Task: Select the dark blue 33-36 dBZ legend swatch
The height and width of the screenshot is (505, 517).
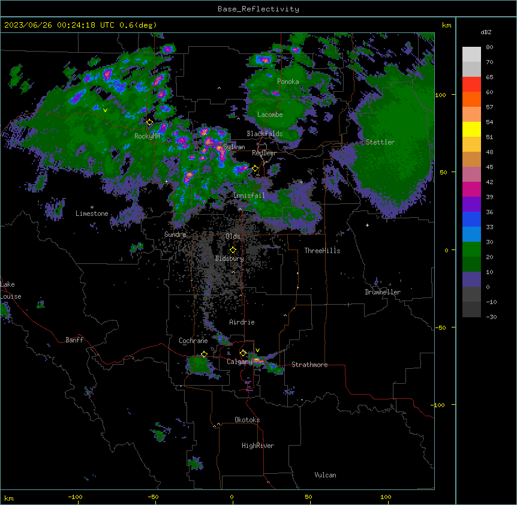Action: pos(471,219)
